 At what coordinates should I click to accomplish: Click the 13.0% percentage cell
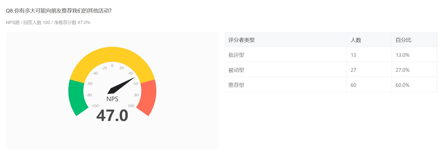402,55
